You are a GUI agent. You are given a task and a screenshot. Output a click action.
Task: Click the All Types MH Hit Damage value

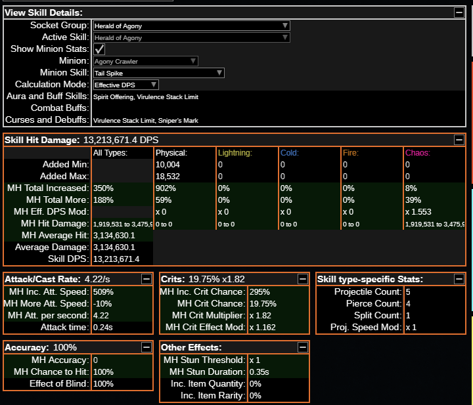tap(122, 224)
